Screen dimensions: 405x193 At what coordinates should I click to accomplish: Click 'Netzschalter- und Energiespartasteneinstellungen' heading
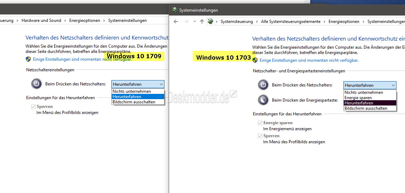(299, 71)
